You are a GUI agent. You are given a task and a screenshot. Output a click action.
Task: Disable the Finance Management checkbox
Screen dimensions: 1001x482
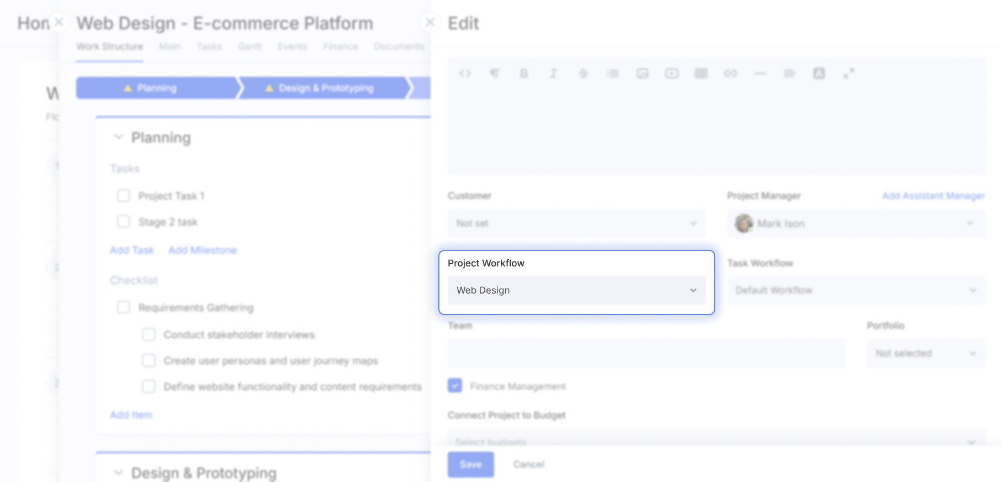[x=455, y=386]
